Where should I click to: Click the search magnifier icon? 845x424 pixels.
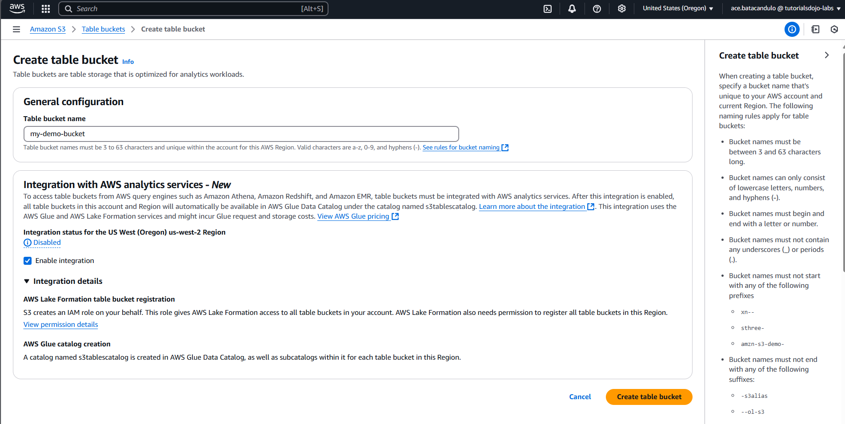(x=68, y=9)
